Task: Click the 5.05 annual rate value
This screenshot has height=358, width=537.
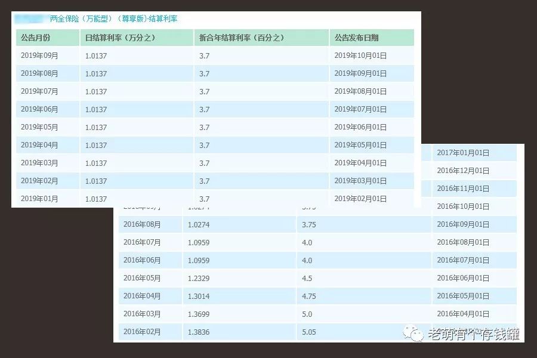Action: (x=309, y=332)
